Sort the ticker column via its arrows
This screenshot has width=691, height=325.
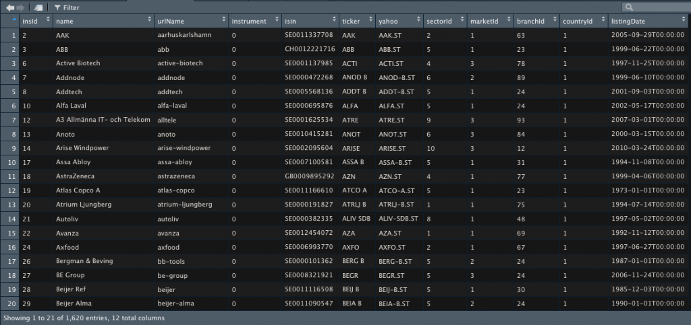[370, 20]
